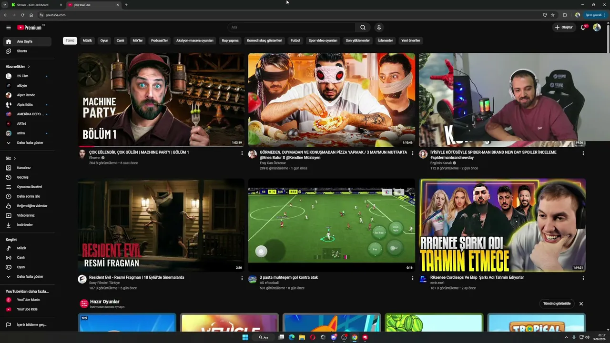Open Discord from the taskbar
610x343 pixels.
click(x=334, y=337)
